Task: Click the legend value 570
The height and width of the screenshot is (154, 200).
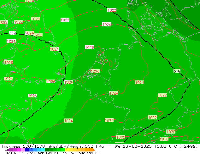Action: coord(74,153)
